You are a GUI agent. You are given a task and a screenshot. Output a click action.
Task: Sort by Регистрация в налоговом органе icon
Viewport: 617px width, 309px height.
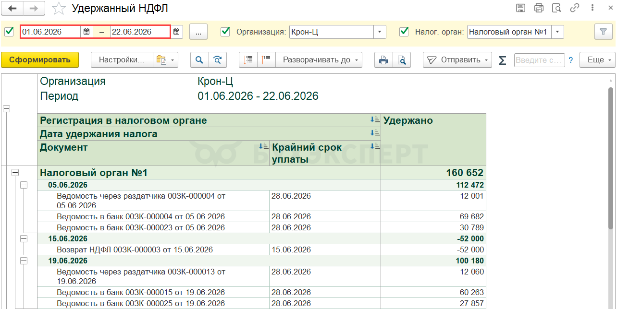(x=375, y=120)
